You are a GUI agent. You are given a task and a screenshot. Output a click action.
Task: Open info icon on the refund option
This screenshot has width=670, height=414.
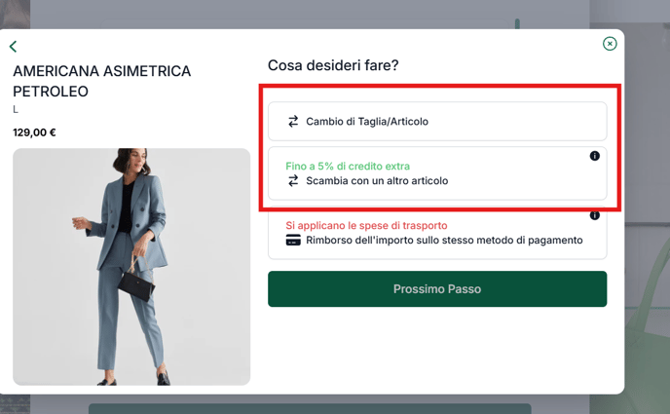tap(594, 215)
